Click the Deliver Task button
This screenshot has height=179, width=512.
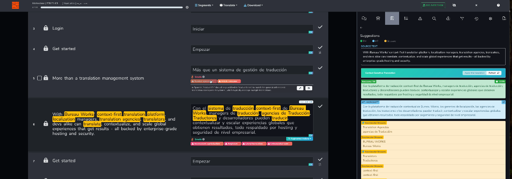[x=433, y=5]
